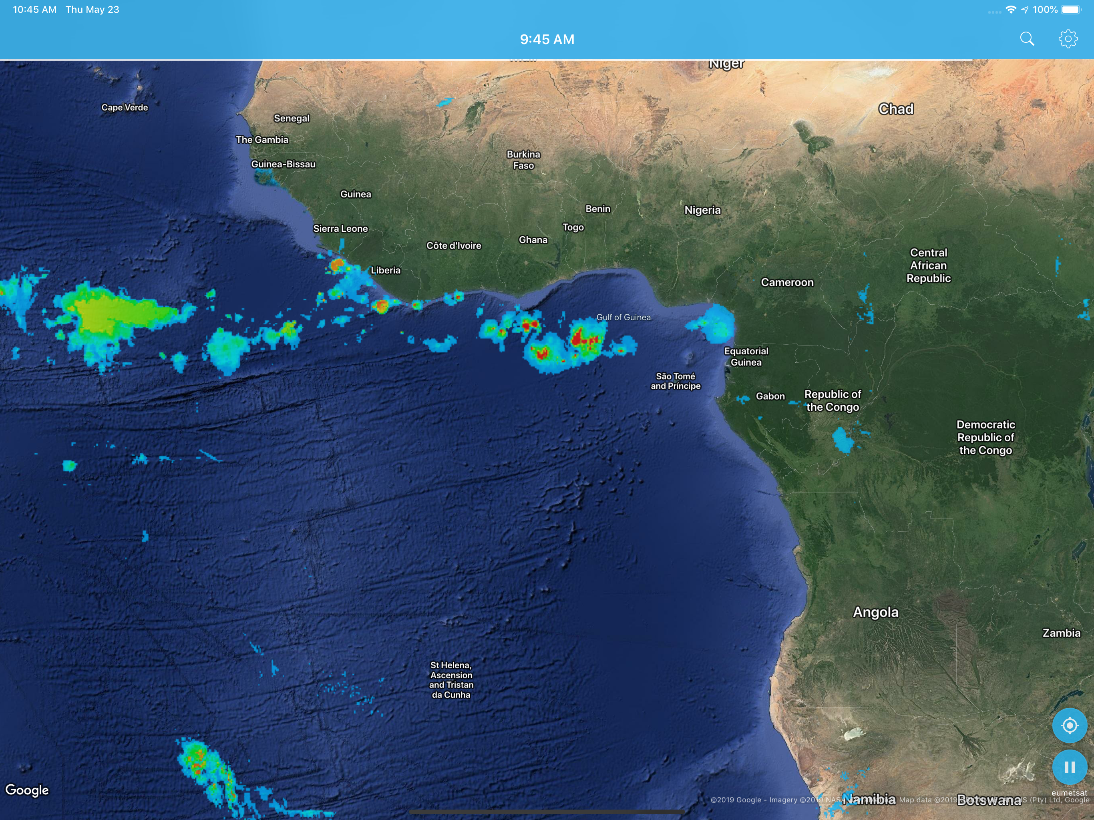
Task: Select the Zambia label
Action: [x=1061, y=633]
